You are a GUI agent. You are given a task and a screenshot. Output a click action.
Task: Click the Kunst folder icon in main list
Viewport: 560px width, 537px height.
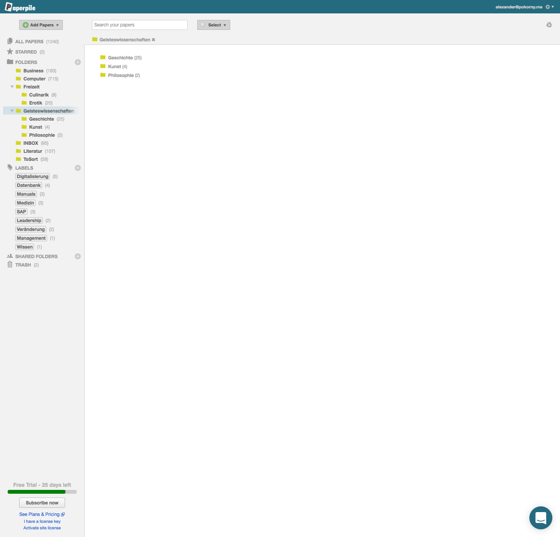[103, 66]
